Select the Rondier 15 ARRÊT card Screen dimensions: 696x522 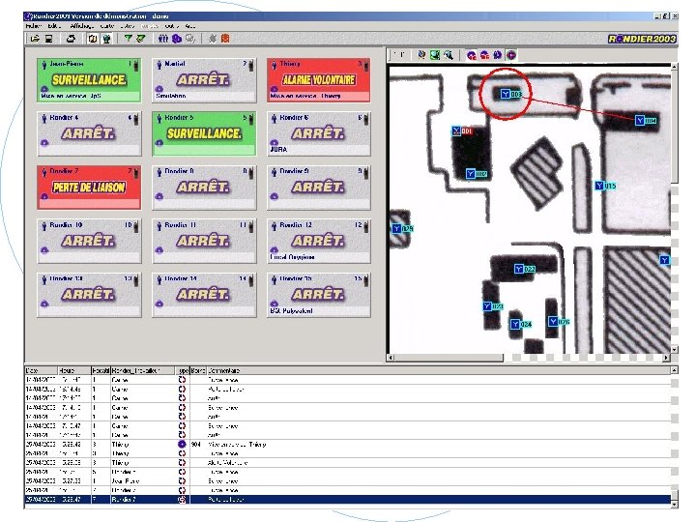tap(319, 295)
